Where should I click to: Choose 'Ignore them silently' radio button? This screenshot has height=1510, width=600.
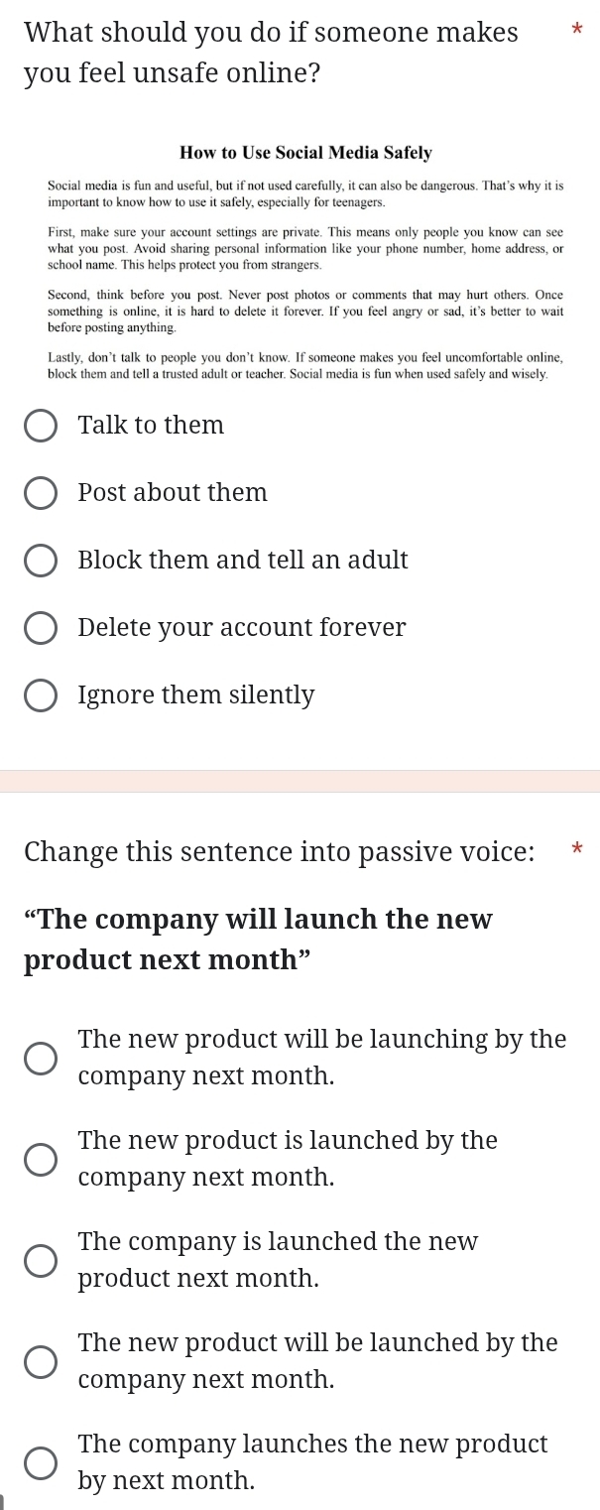click(41, 695)
